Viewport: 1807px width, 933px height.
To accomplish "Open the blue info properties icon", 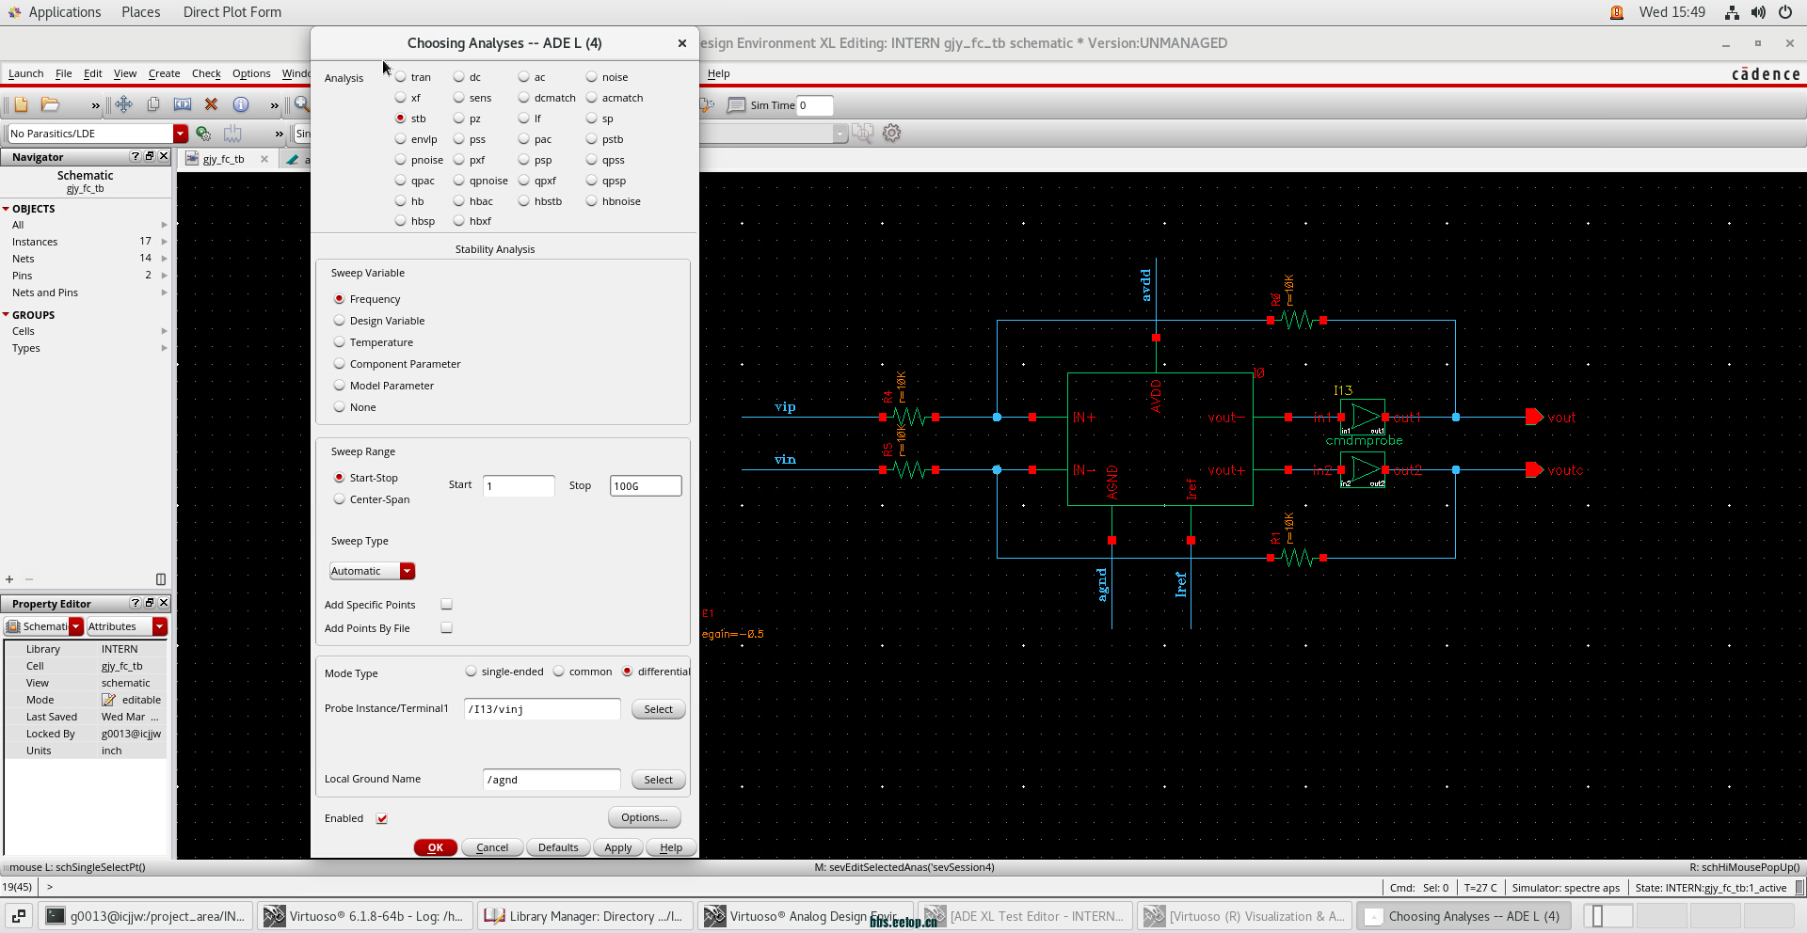I will click(x=241, y=104).
